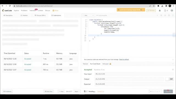Open LeetCode notifications bell
The image size is (176, 99).
point(160,10)
